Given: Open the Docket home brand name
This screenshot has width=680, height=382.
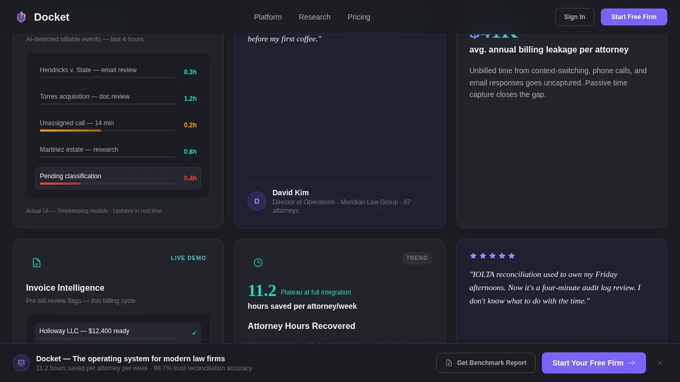Looking at the screenshot, I should pos(52,17).
